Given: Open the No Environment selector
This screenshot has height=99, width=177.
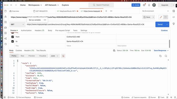Looking at the screenshot, I should coord(155,11).
